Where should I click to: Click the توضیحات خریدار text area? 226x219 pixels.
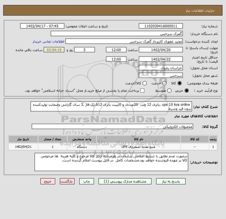pos(111,162)
